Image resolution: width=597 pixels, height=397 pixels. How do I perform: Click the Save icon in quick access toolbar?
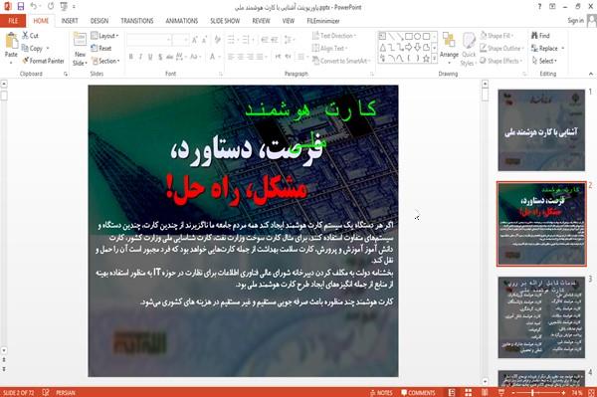pos(21,7)
